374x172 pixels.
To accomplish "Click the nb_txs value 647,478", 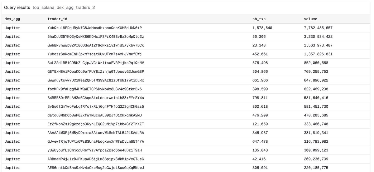I will tap(260, 141).
